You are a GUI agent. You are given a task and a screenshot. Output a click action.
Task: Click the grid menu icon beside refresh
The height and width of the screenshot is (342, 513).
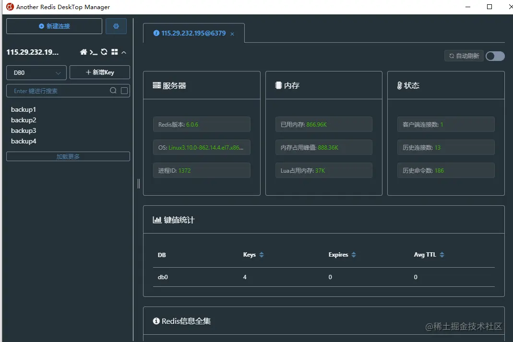[115, 52]
